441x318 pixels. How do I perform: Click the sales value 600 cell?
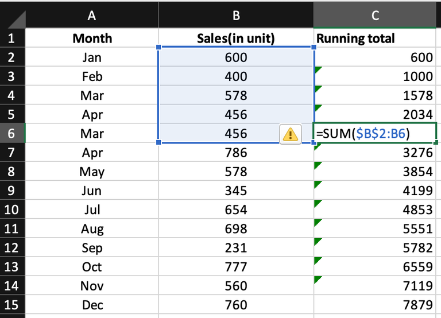coord(235,57)
